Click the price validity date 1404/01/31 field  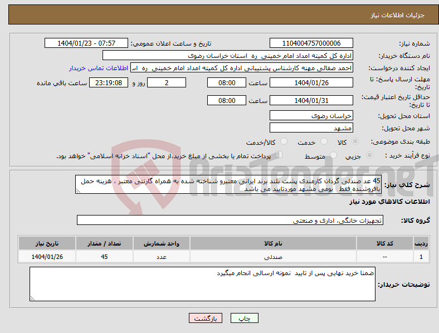(x=311, y=100)
